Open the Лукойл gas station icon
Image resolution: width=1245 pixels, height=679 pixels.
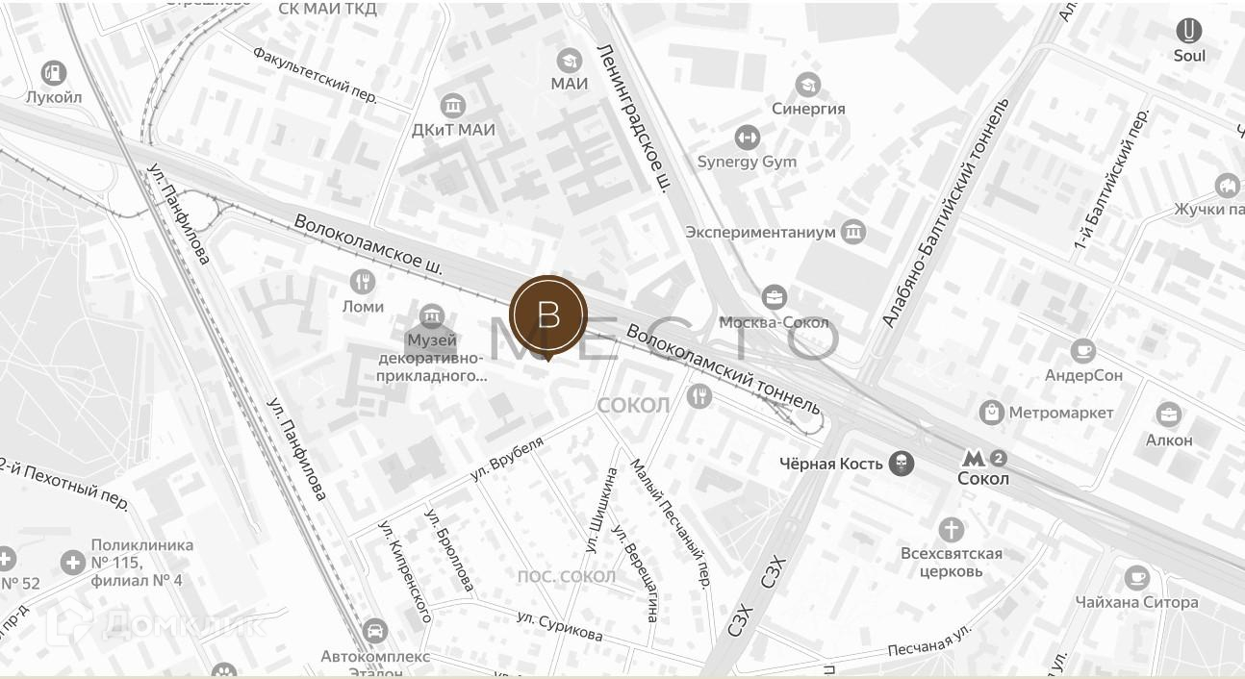(54, 72)
